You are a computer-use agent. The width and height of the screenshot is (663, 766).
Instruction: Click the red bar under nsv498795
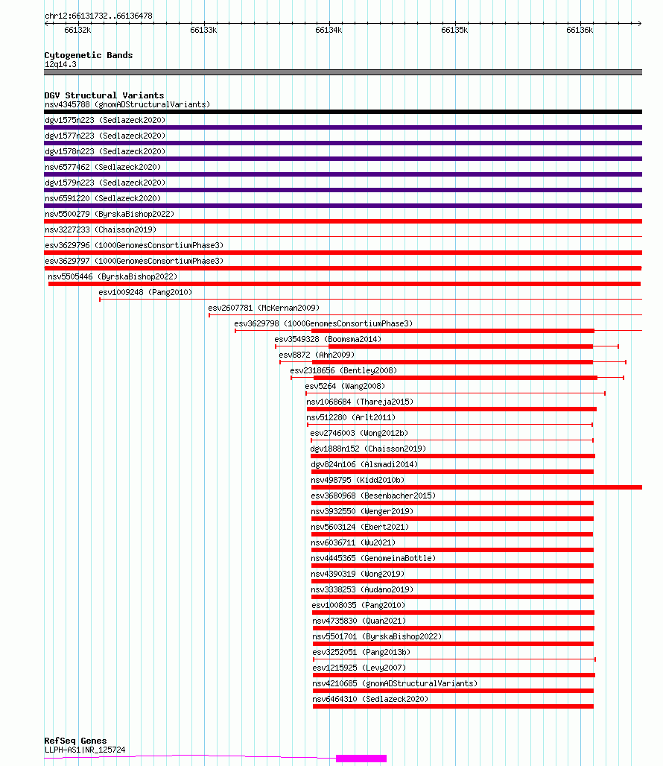477,487
